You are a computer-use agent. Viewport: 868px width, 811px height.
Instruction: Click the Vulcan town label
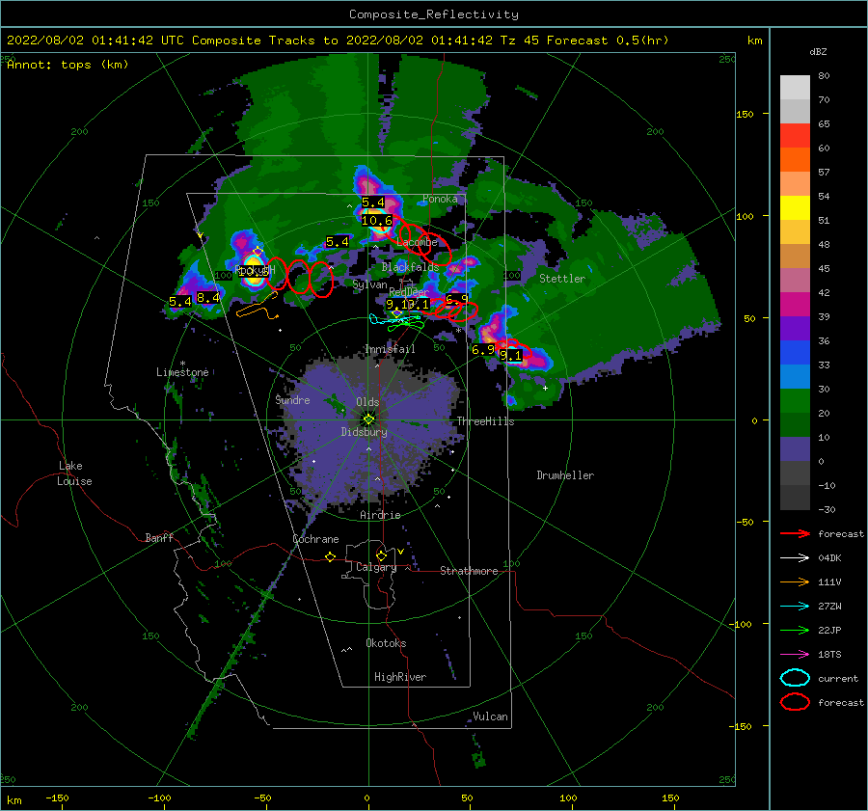pos(491,716)
